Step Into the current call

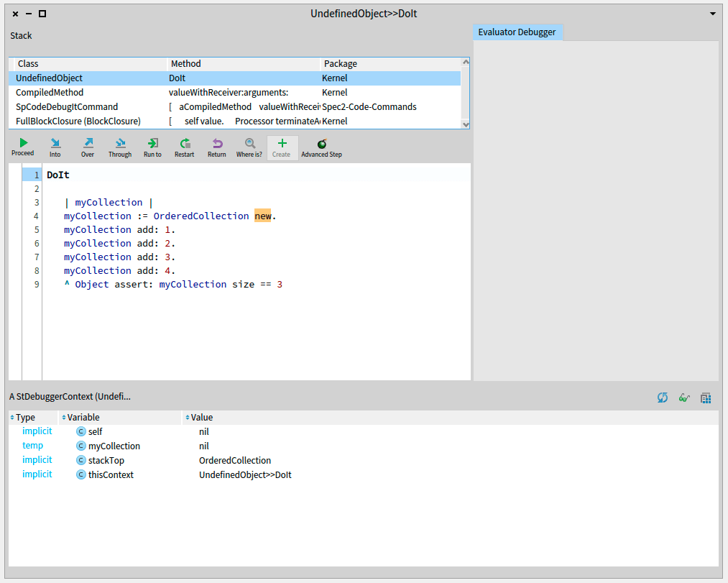(x=55, y=147)
